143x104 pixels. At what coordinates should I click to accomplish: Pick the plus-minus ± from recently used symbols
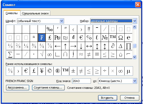pyautogui.click(x=73, y=71)
